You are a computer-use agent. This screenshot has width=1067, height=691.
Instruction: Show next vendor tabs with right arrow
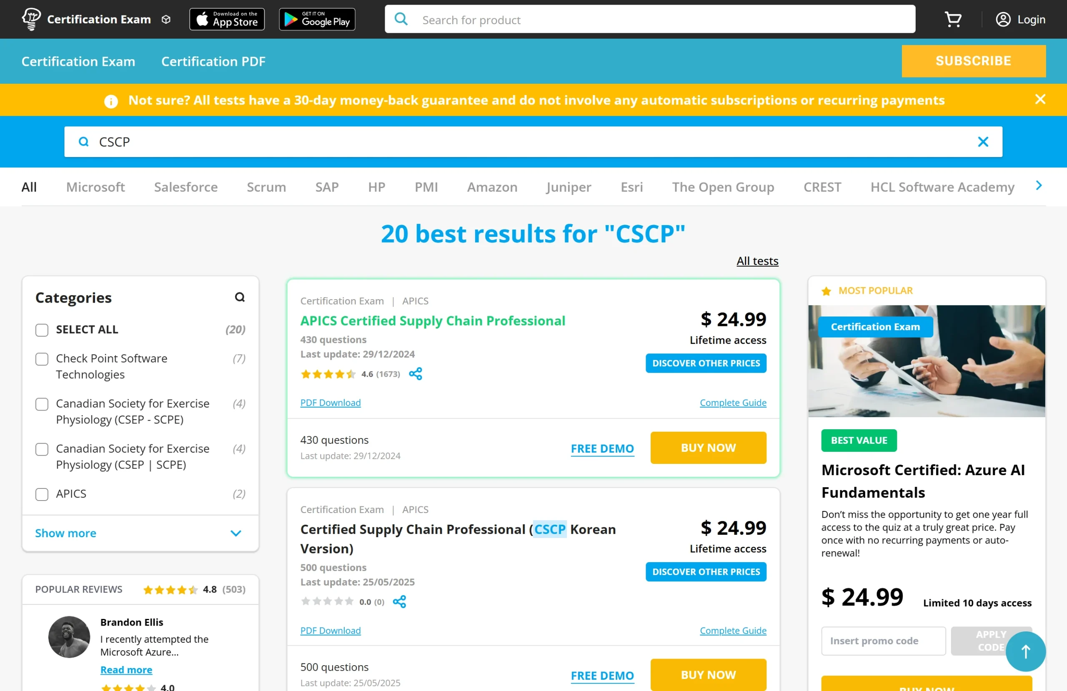point(1039,185)
